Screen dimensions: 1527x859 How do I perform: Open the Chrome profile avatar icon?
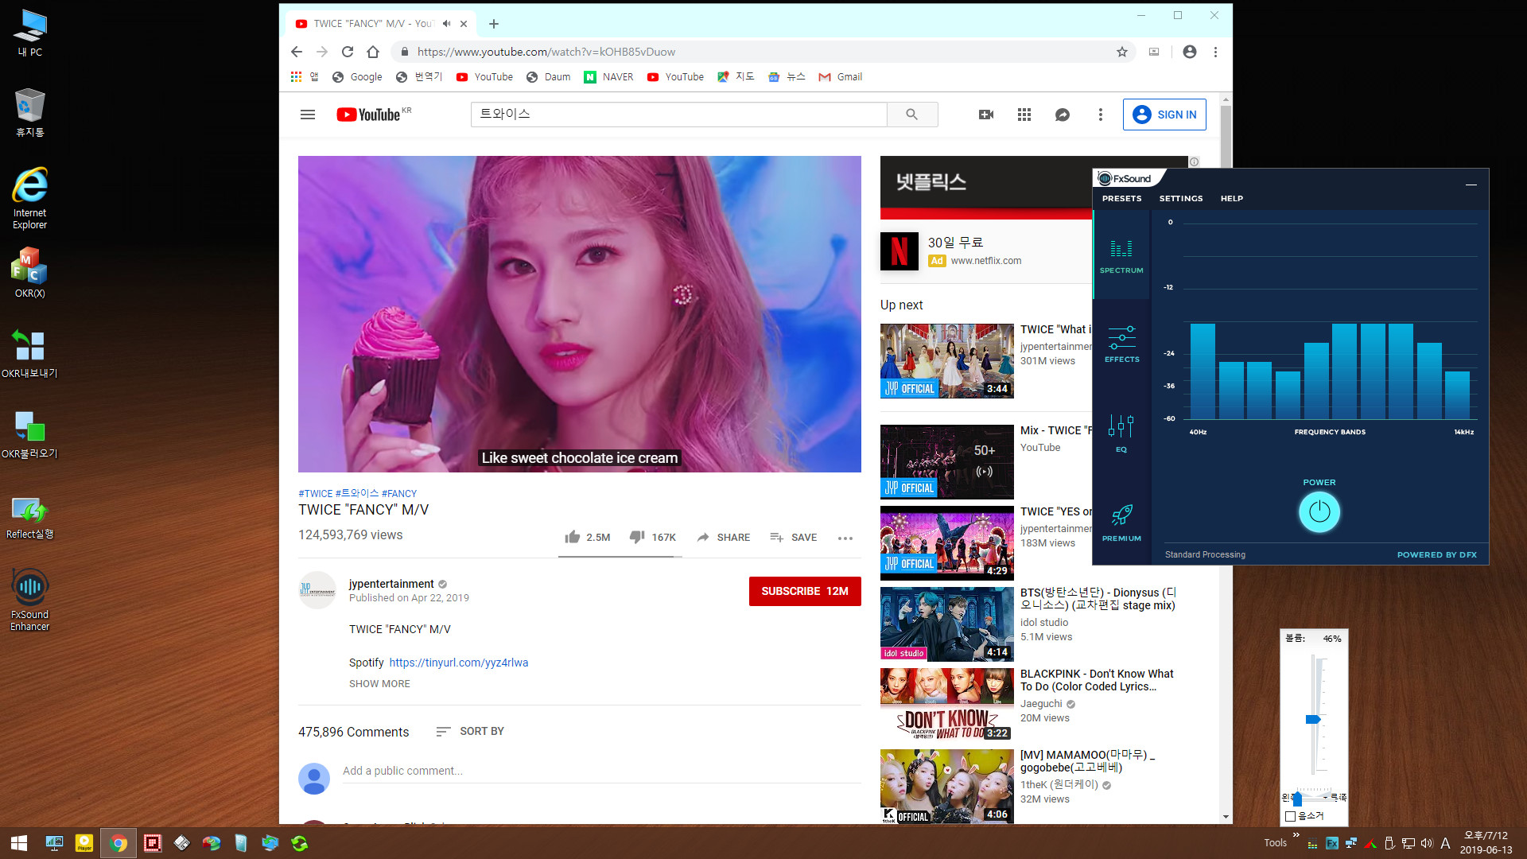pyautogui.click(x=1190, y=52)
